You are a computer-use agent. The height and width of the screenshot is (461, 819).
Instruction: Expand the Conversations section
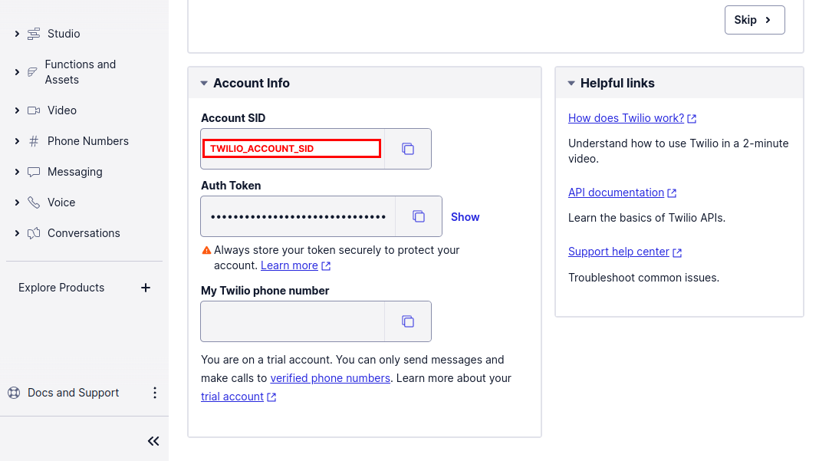(x=17, y=233)
